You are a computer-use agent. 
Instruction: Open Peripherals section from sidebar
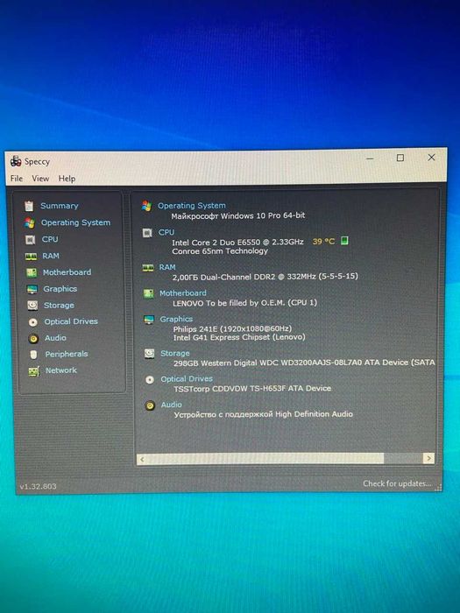click(67, 354)
